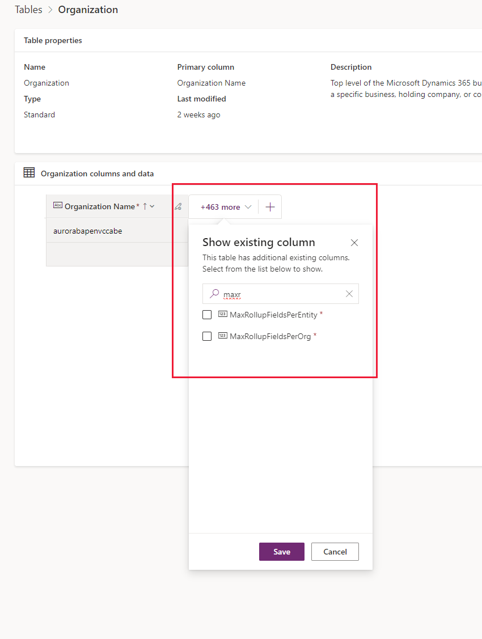Viewport: 482px width, 639px height.
Task: Click the magnifier search icon
Action: coord(214,294)
